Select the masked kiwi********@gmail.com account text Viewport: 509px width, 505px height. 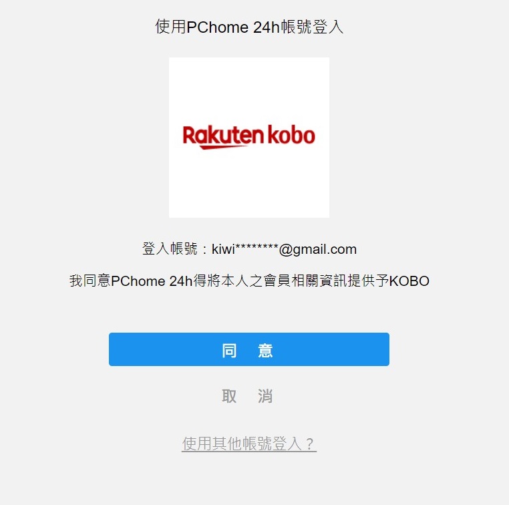pos(284,249)
